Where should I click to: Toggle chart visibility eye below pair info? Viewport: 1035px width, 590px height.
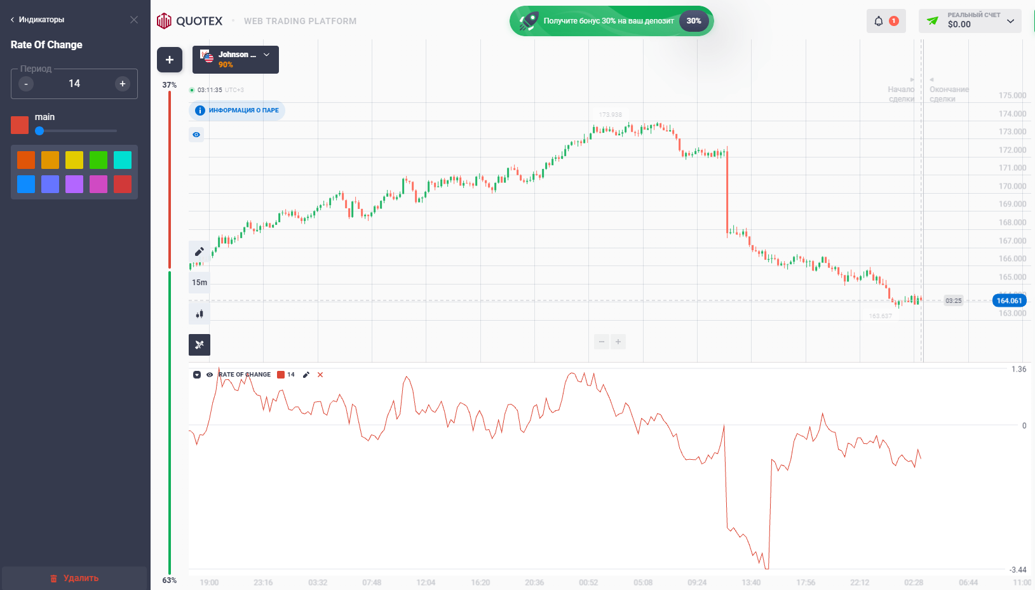[x=196, y=135]
